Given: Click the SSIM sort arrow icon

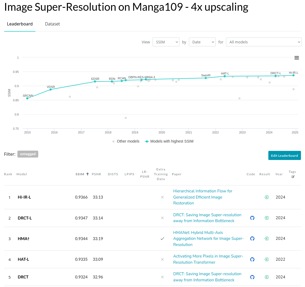Looking at the screenshot, I should (x=87, y=174).
